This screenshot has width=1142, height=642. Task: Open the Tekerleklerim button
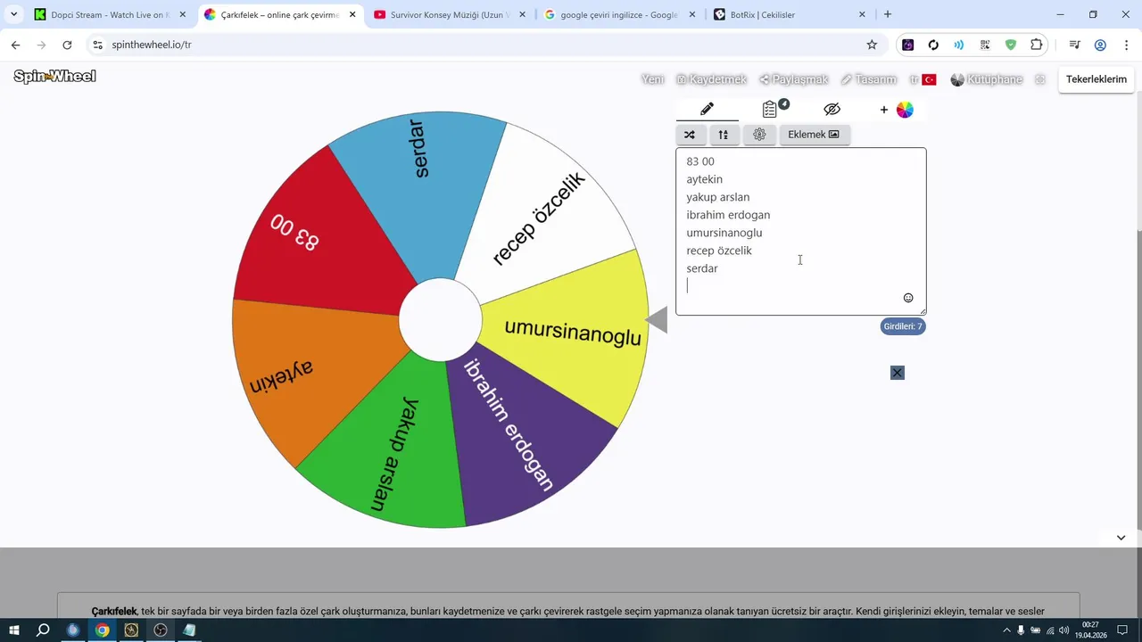click(1096, 79)
